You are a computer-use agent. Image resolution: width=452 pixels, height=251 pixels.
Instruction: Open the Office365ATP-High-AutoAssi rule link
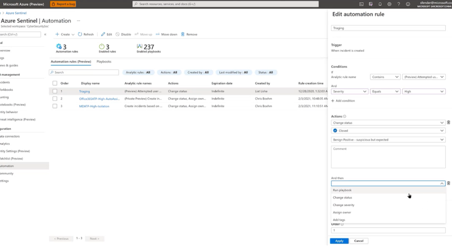99,99
